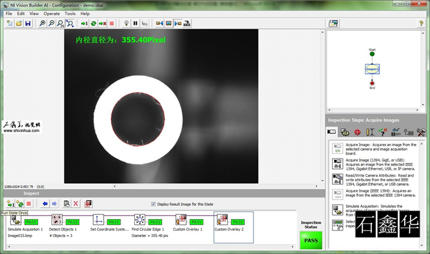
Task: Open the Locate Features palette tab icon
Action: click(x=357, y=132)
